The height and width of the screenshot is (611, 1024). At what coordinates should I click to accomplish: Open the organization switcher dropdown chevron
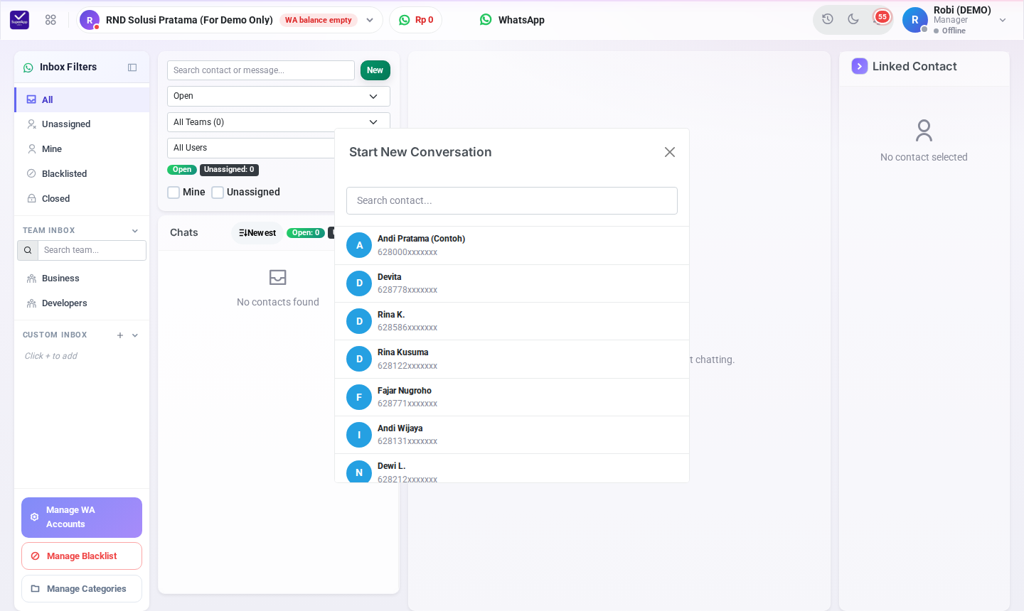(x=370, y=20)
